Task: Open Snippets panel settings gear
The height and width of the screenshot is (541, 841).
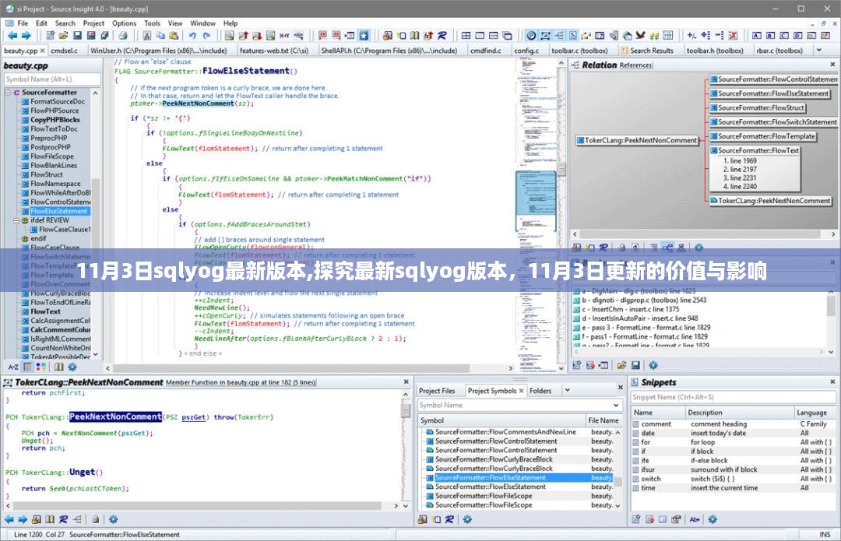Action: tap(713, 519)
